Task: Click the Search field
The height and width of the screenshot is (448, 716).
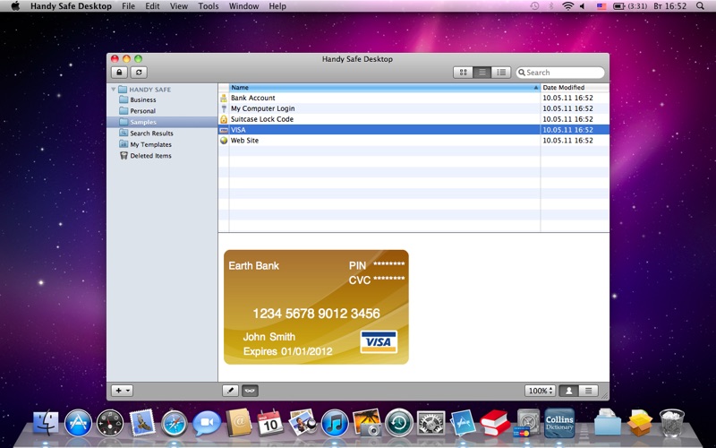Action: coord(560,73)
